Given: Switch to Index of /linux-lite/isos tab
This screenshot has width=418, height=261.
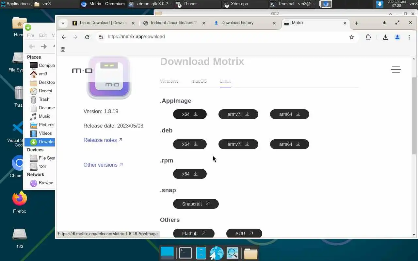Looking at the screenshot, I should coord(174,23).
